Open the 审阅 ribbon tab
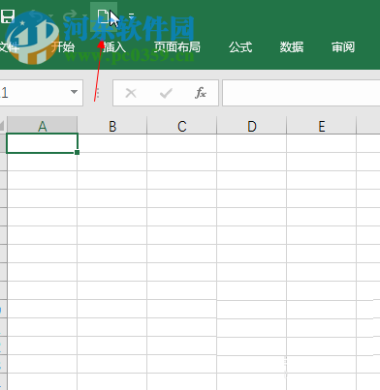Viewport: 380px width, 390px height. click(343, 47)
